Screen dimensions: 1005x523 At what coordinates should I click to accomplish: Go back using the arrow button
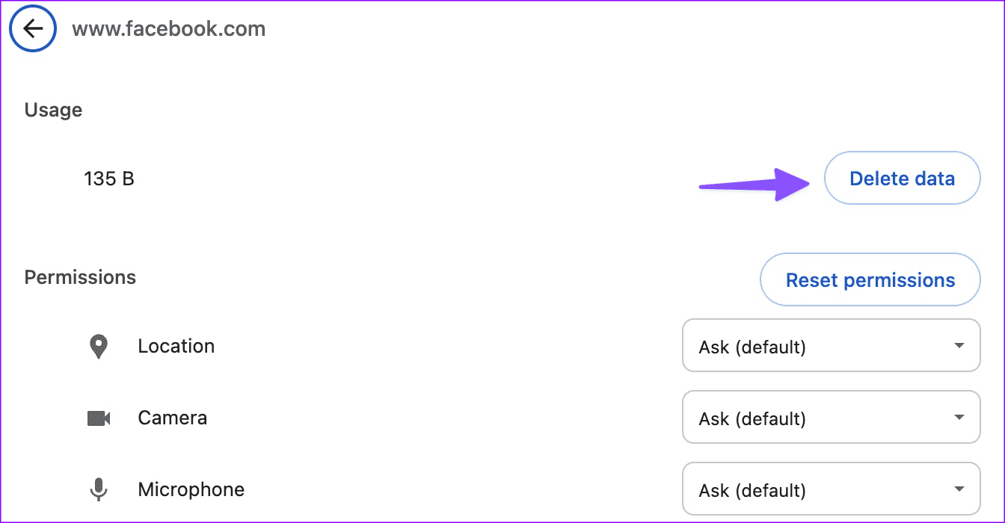click(x=32, y=29)
